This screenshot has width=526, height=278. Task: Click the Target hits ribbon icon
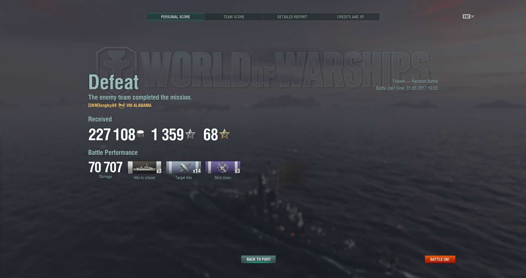tap(184, 167)
